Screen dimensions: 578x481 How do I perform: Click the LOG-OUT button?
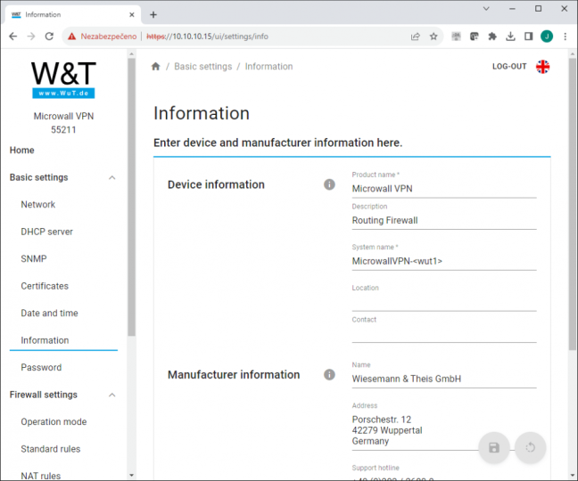pos(509,67)
